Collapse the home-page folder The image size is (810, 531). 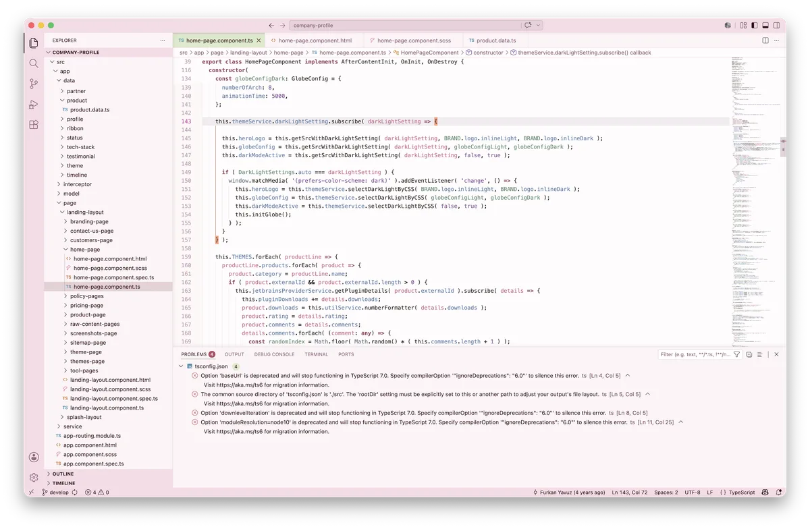(65, 250)
